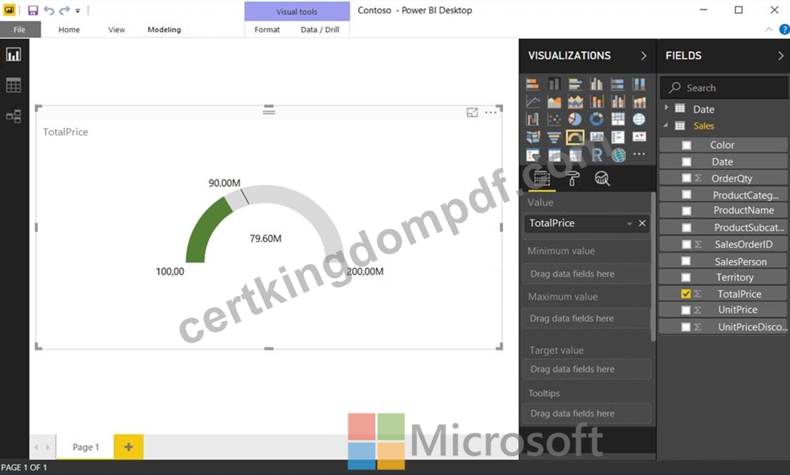Select the Slicer visual
790x475 pixels.
tap(533, 155)
